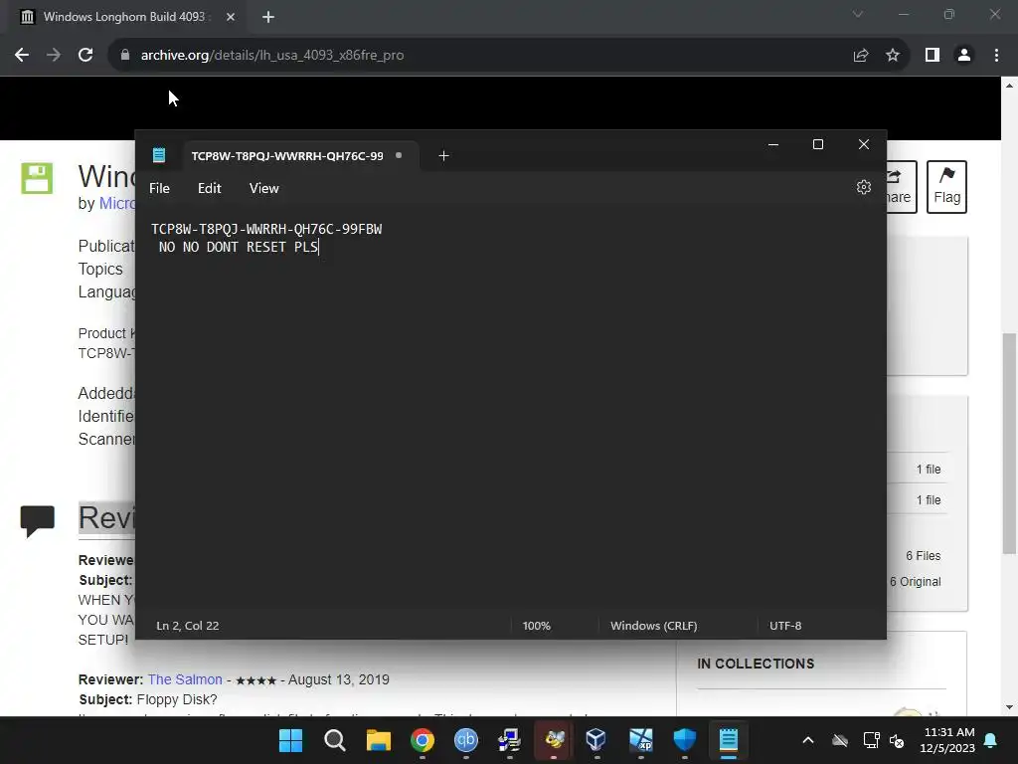Viewport: 1018px width, 764px height.
Task: Add a new Notepad tab
Action: pos(443,155)
